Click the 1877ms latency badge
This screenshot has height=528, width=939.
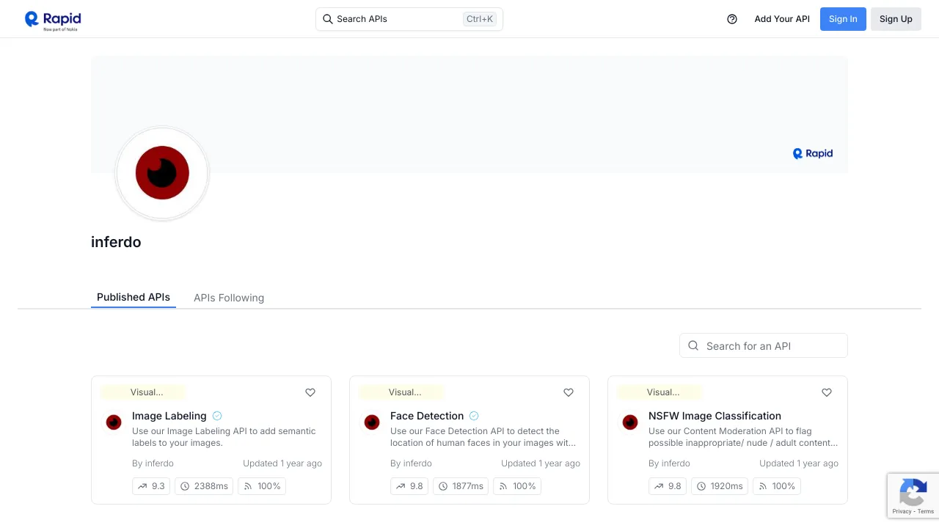click(x=461, y=486)
